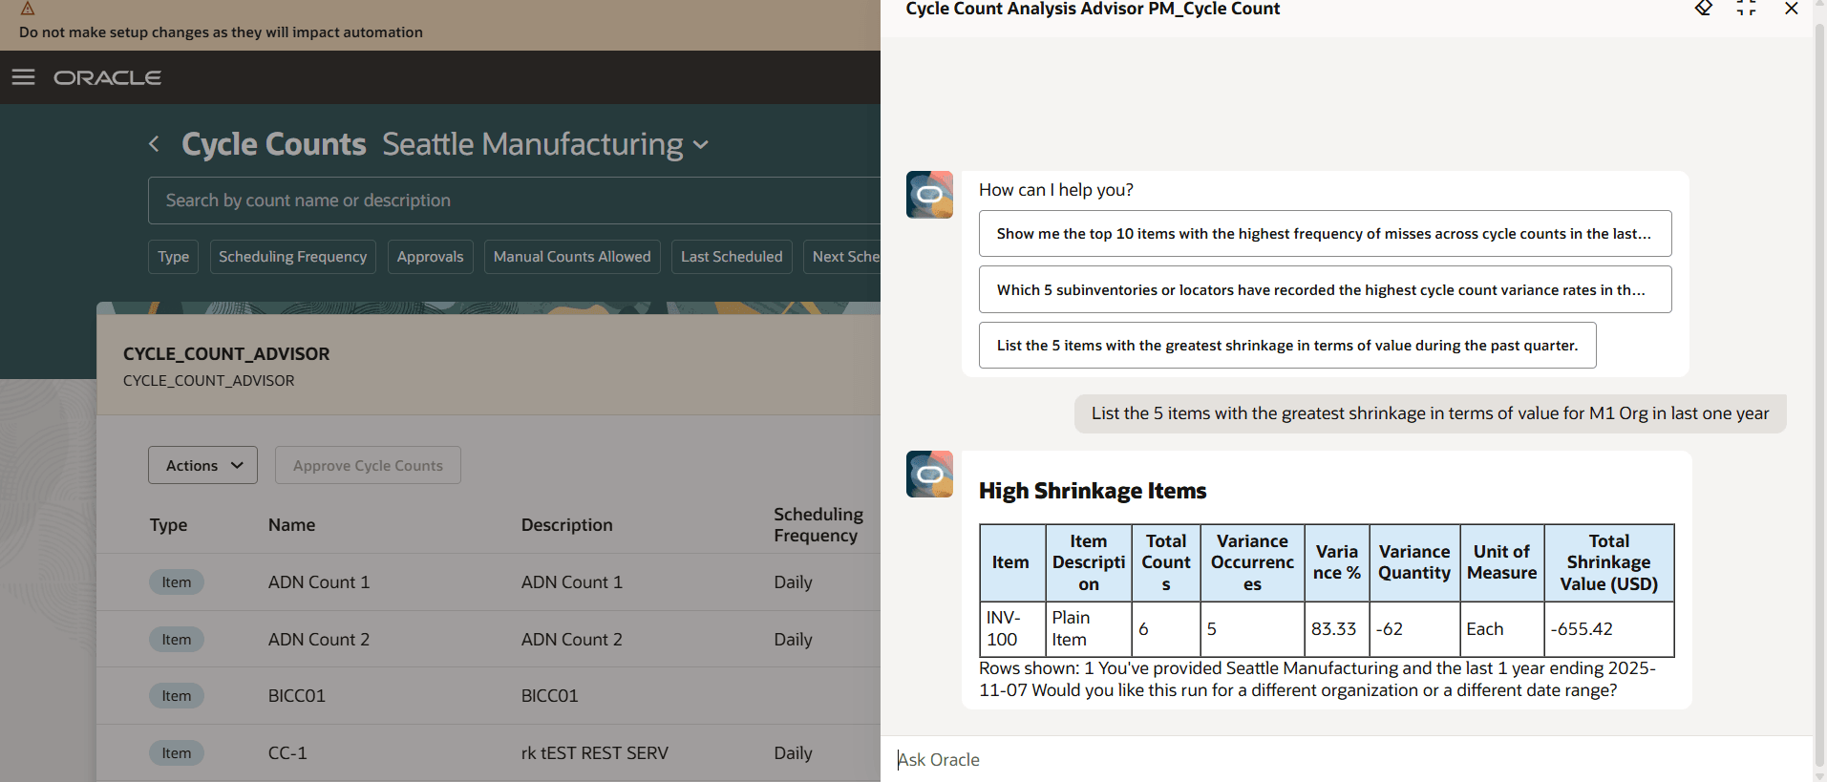Click the Total Counts value 6
Viewport: 1827px width, 782px height.
point(1143,629)
